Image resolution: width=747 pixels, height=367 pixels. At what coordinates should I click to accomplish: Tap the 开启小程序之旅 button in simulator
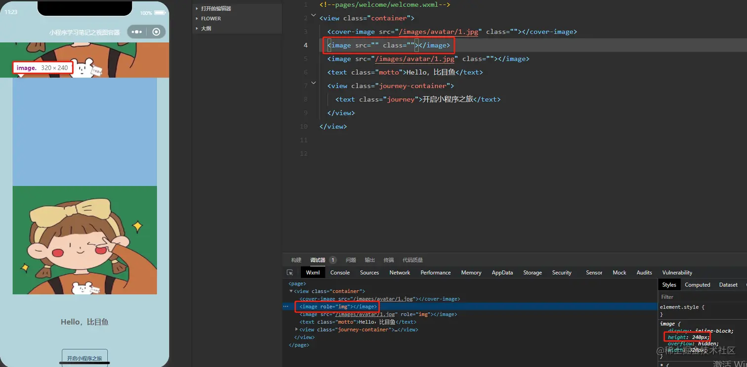pos(84,358)
